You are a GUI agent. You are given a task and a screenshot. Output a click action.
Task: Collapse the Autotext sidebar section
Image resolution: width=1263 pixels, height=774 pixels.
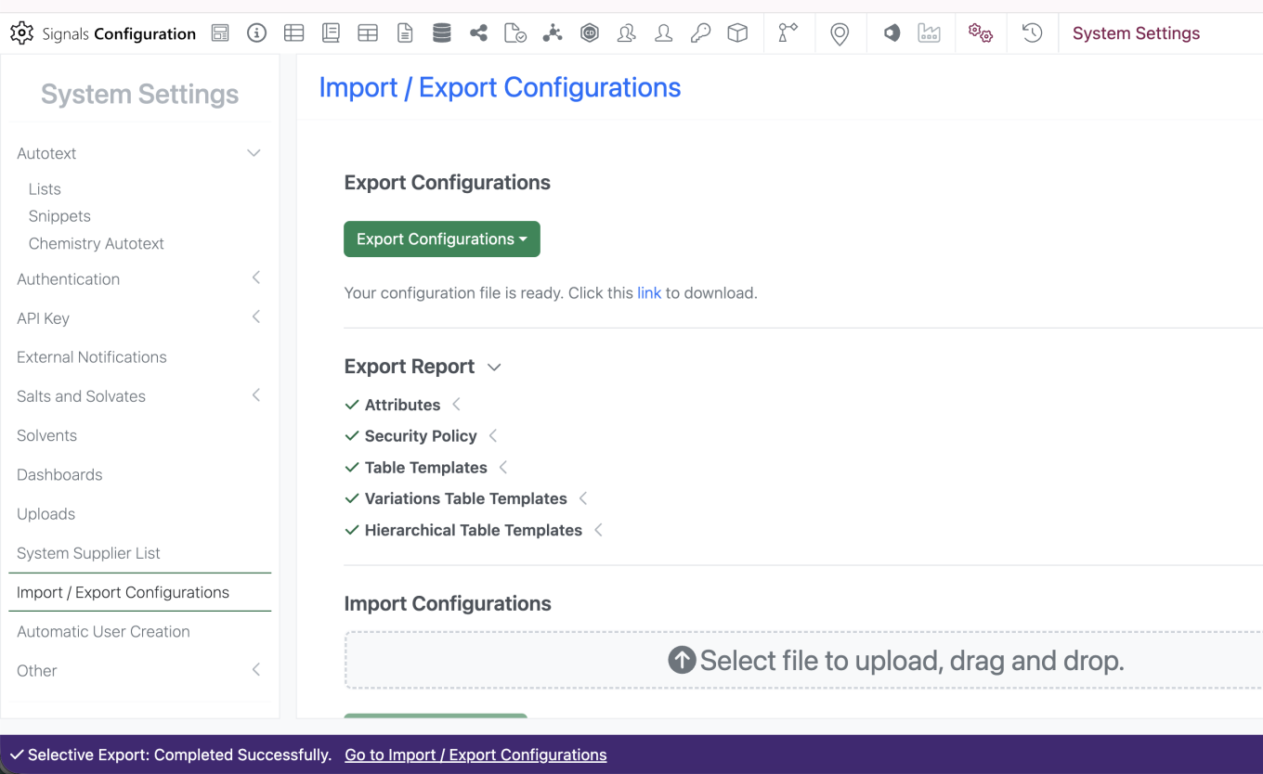click(x=254, y=153)
